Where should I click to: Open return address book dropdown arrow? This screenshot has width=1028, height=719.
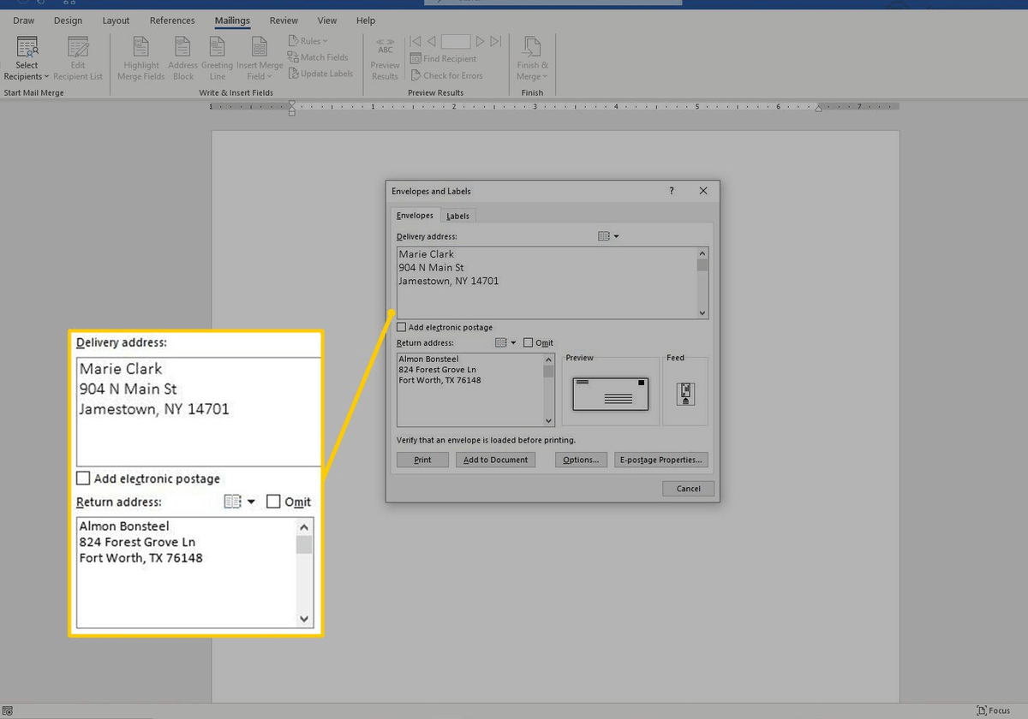[x=513, y=343]
